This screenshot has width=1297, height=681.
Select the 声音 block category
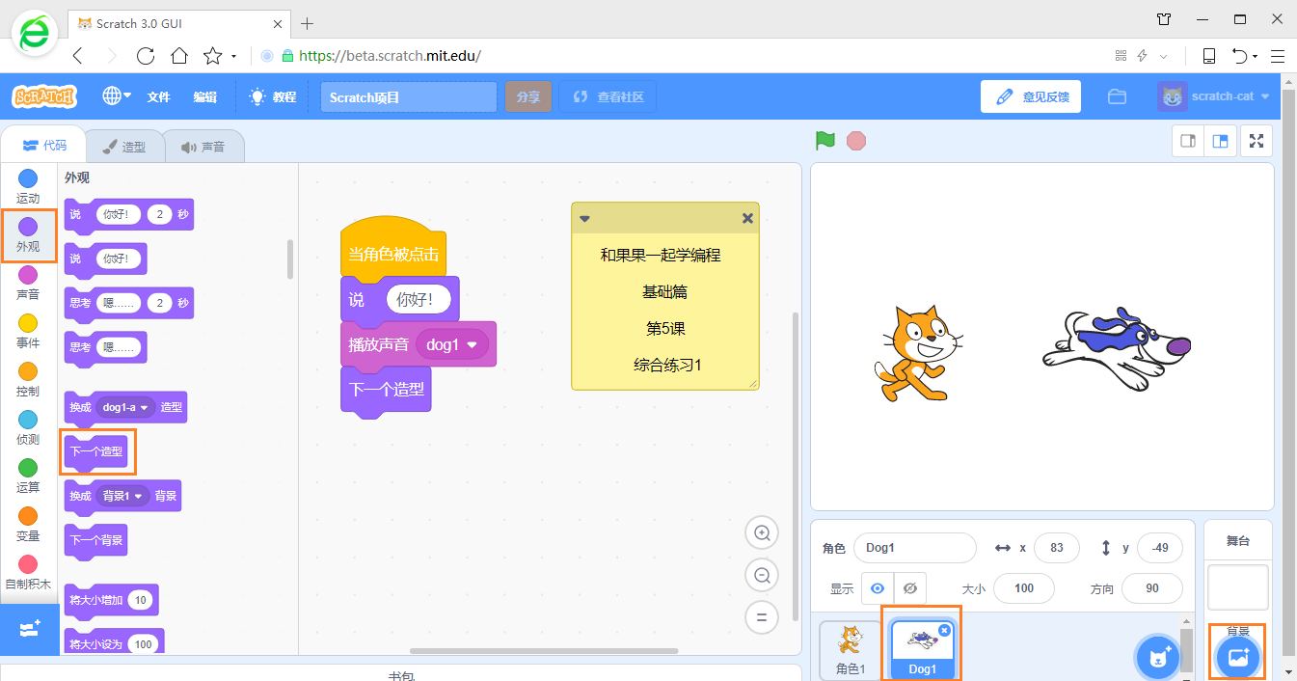[28, 284]
